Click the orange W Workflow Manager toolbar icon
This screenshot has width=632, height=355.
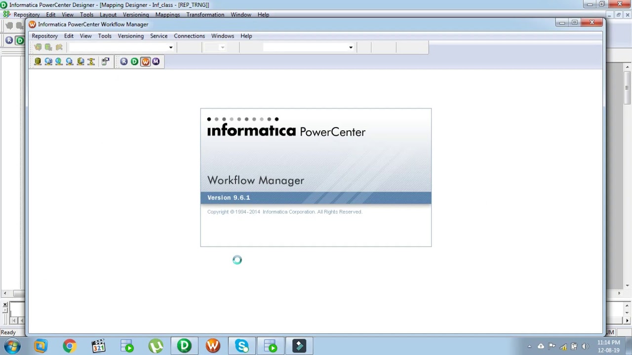(x=145, y=62)
